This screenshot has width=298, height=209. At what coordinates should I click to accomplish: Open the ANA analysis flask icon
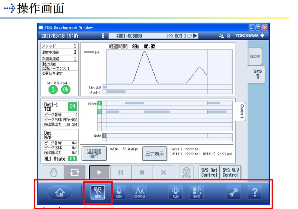click(119, 192)
